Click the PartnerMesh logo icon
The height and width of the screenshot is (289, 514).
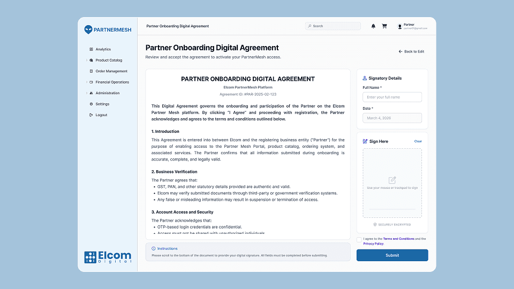[x=88, y=30]
